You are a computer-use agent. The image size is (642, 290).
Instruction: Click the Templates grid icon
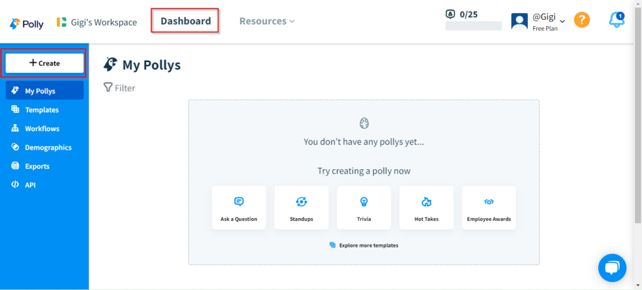[15, 109]
